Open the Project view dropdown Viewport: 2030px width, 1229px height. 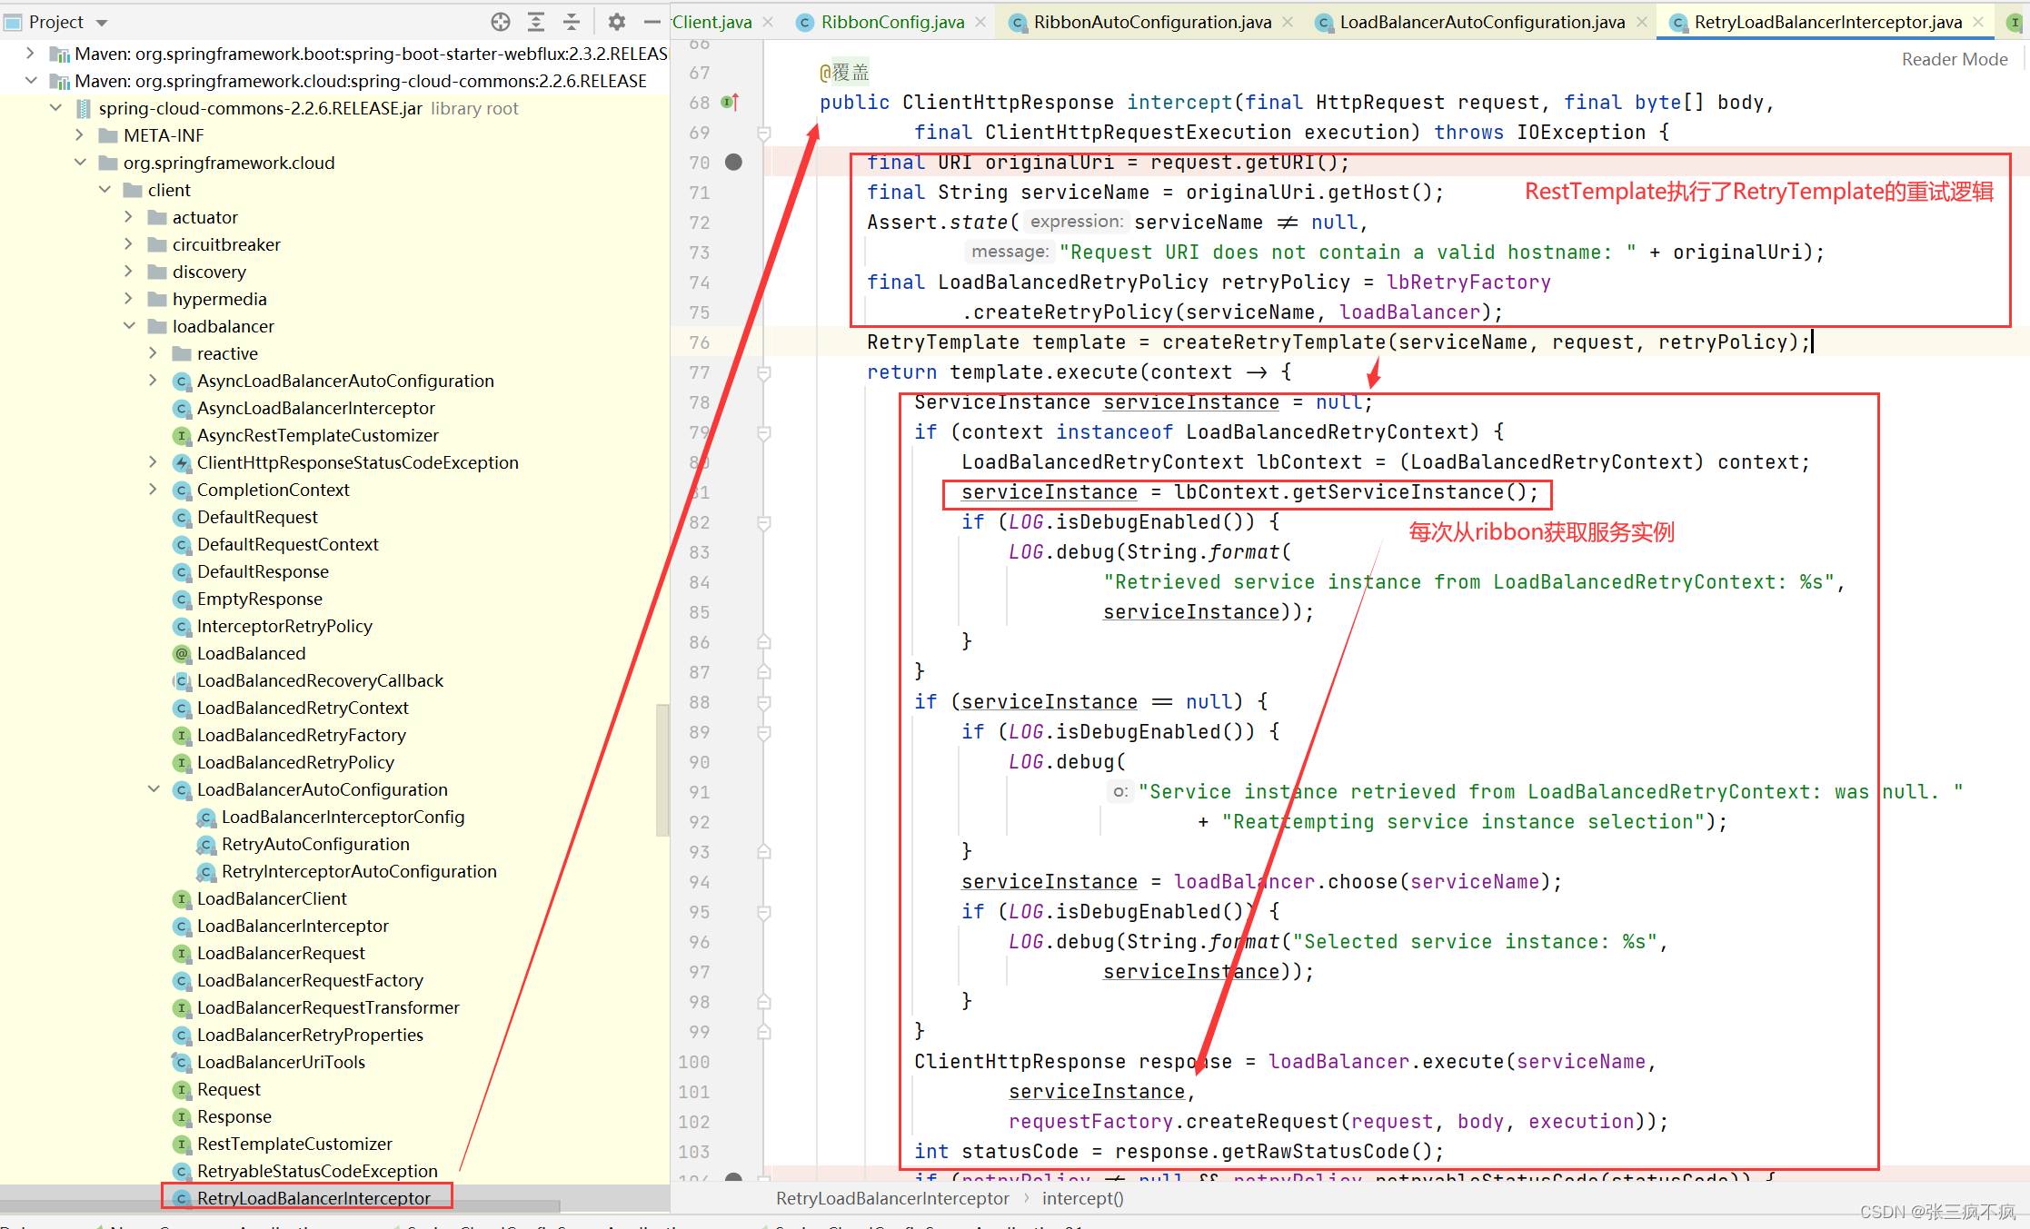point(102,23)
